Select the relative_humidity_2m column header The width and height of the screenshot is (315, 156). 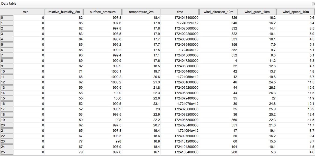(x=64, y=12)
